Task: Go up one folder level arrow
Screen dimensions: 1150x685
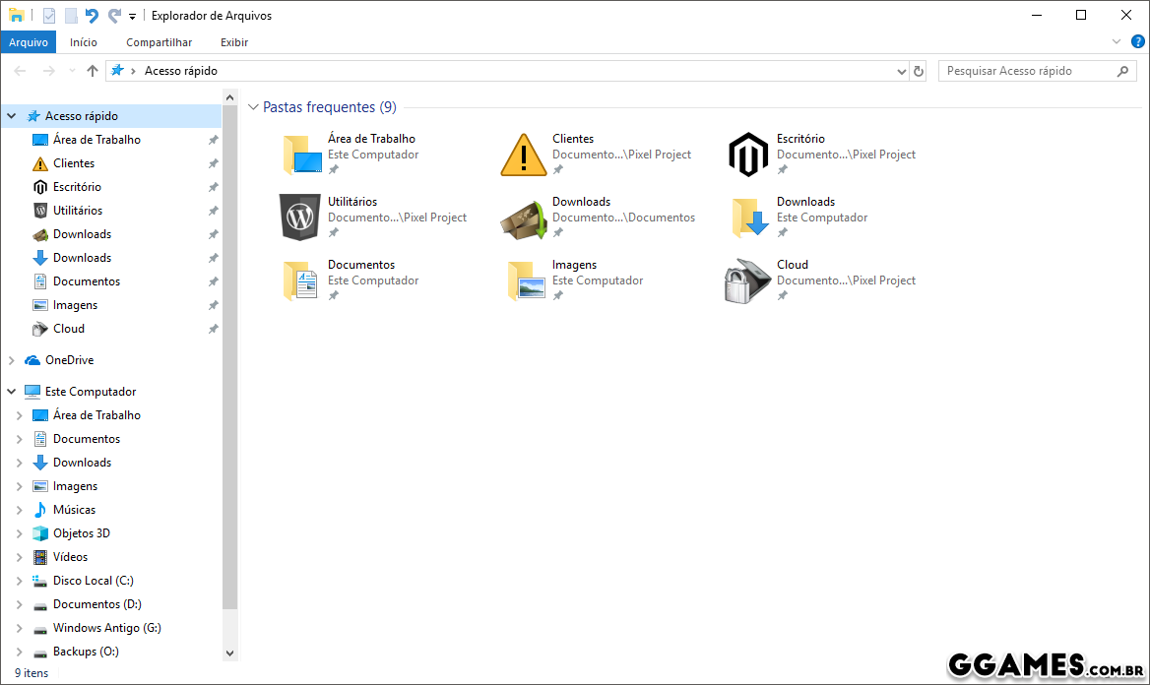Action: click(x=93, y=71)
